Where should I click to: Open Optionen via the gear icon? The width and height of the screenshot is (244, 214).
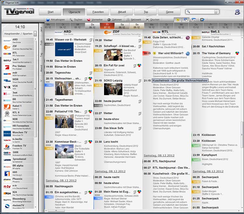click(109, 20)
